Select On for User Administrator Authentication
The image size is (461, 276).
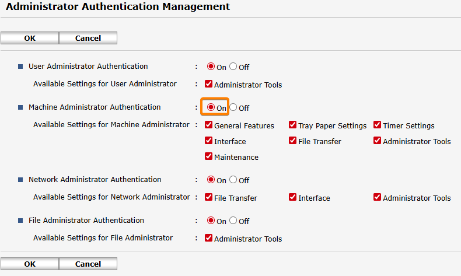tap(211, 67)
